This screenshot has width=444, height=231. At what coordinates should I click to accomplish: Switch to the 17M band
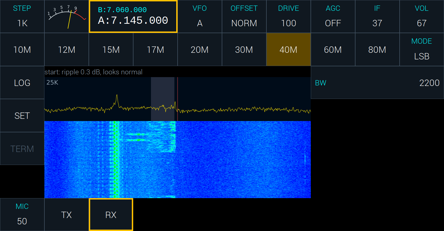click(x=155, y=49)
